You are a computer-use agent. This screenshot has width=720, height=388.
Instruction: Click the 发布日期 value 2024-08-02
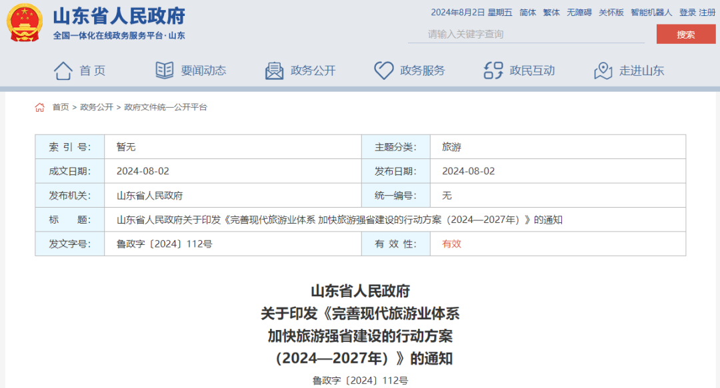(x=469, y=171)
